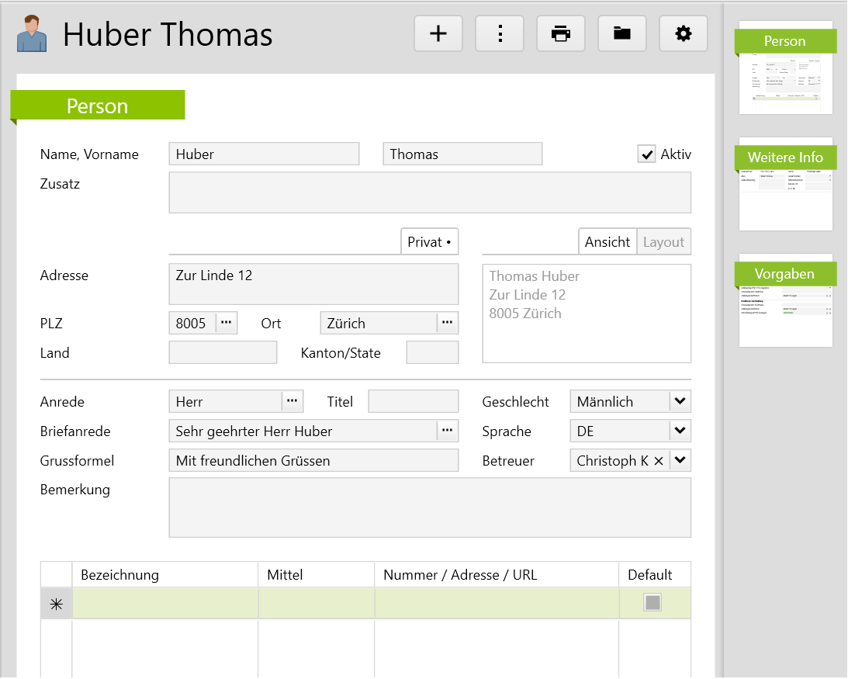Image resolution: width=848 pixels, height=679 pixels.
Task: Click the Privat address type button
Action: point(429,241)
